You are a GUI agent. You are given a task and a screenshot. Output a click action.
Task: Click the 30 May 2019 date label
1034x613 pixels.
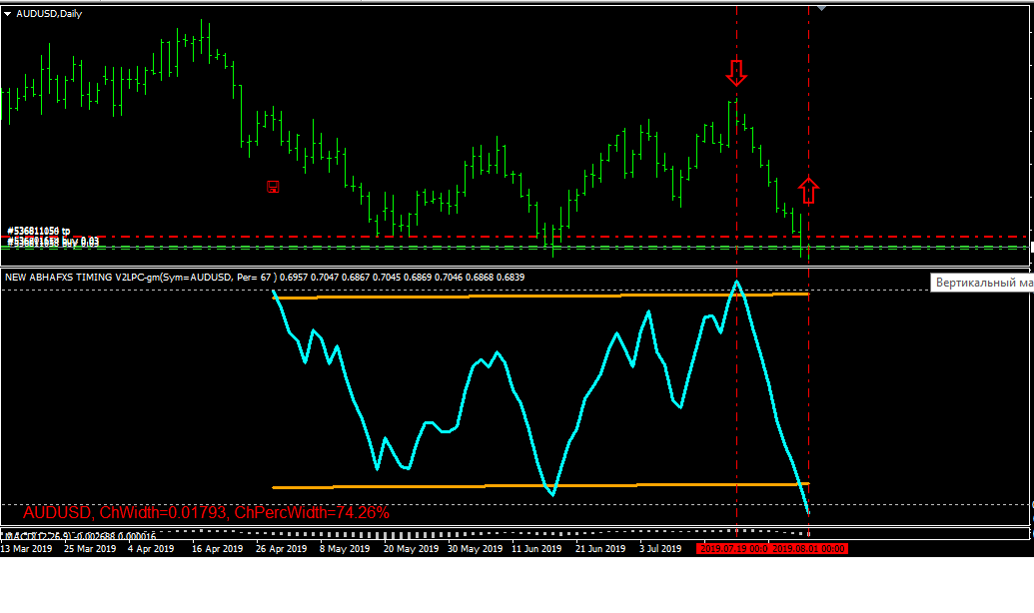tap(475, 548)
